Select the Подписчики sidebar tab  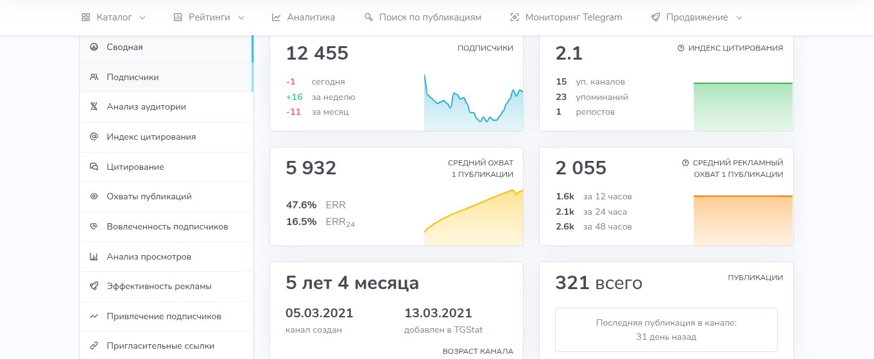click(166, 77)
